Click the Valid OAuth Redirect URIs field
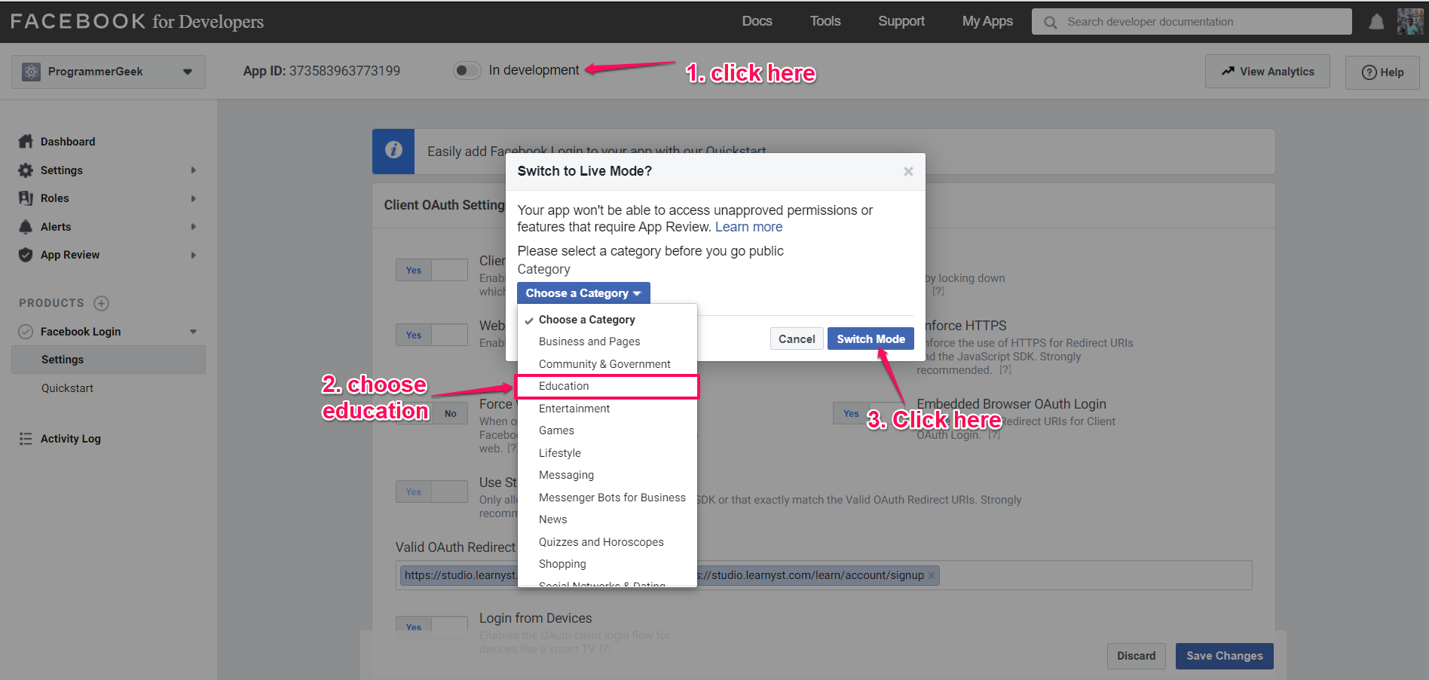 (x=824, y=575)
